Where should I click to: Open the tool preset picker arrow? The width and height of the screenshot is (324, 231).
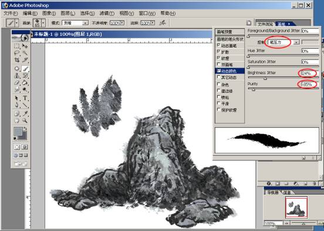pyautogui.click(x=16, y=23)
